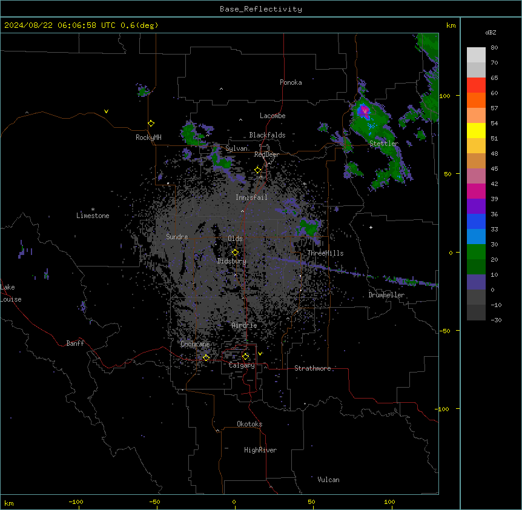Click the Cochrane town label
Image resolution: width=522 pixels, height=510 pixels.
(195, 344)
